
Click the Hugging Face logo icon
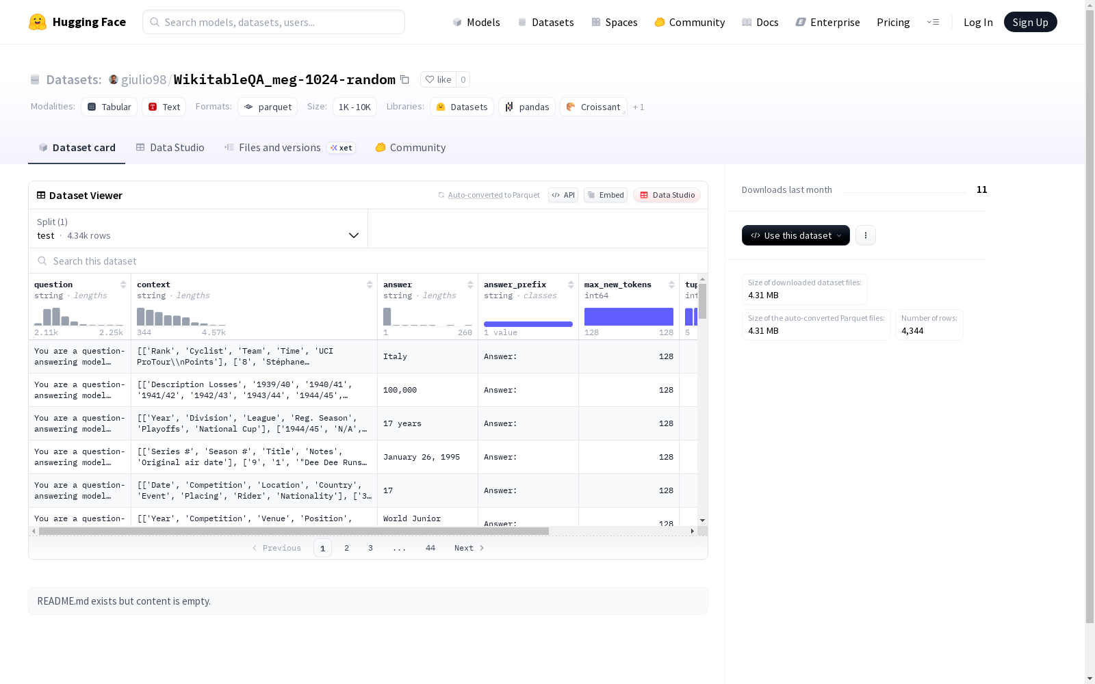pyautogui.click(x=38, y=22)
